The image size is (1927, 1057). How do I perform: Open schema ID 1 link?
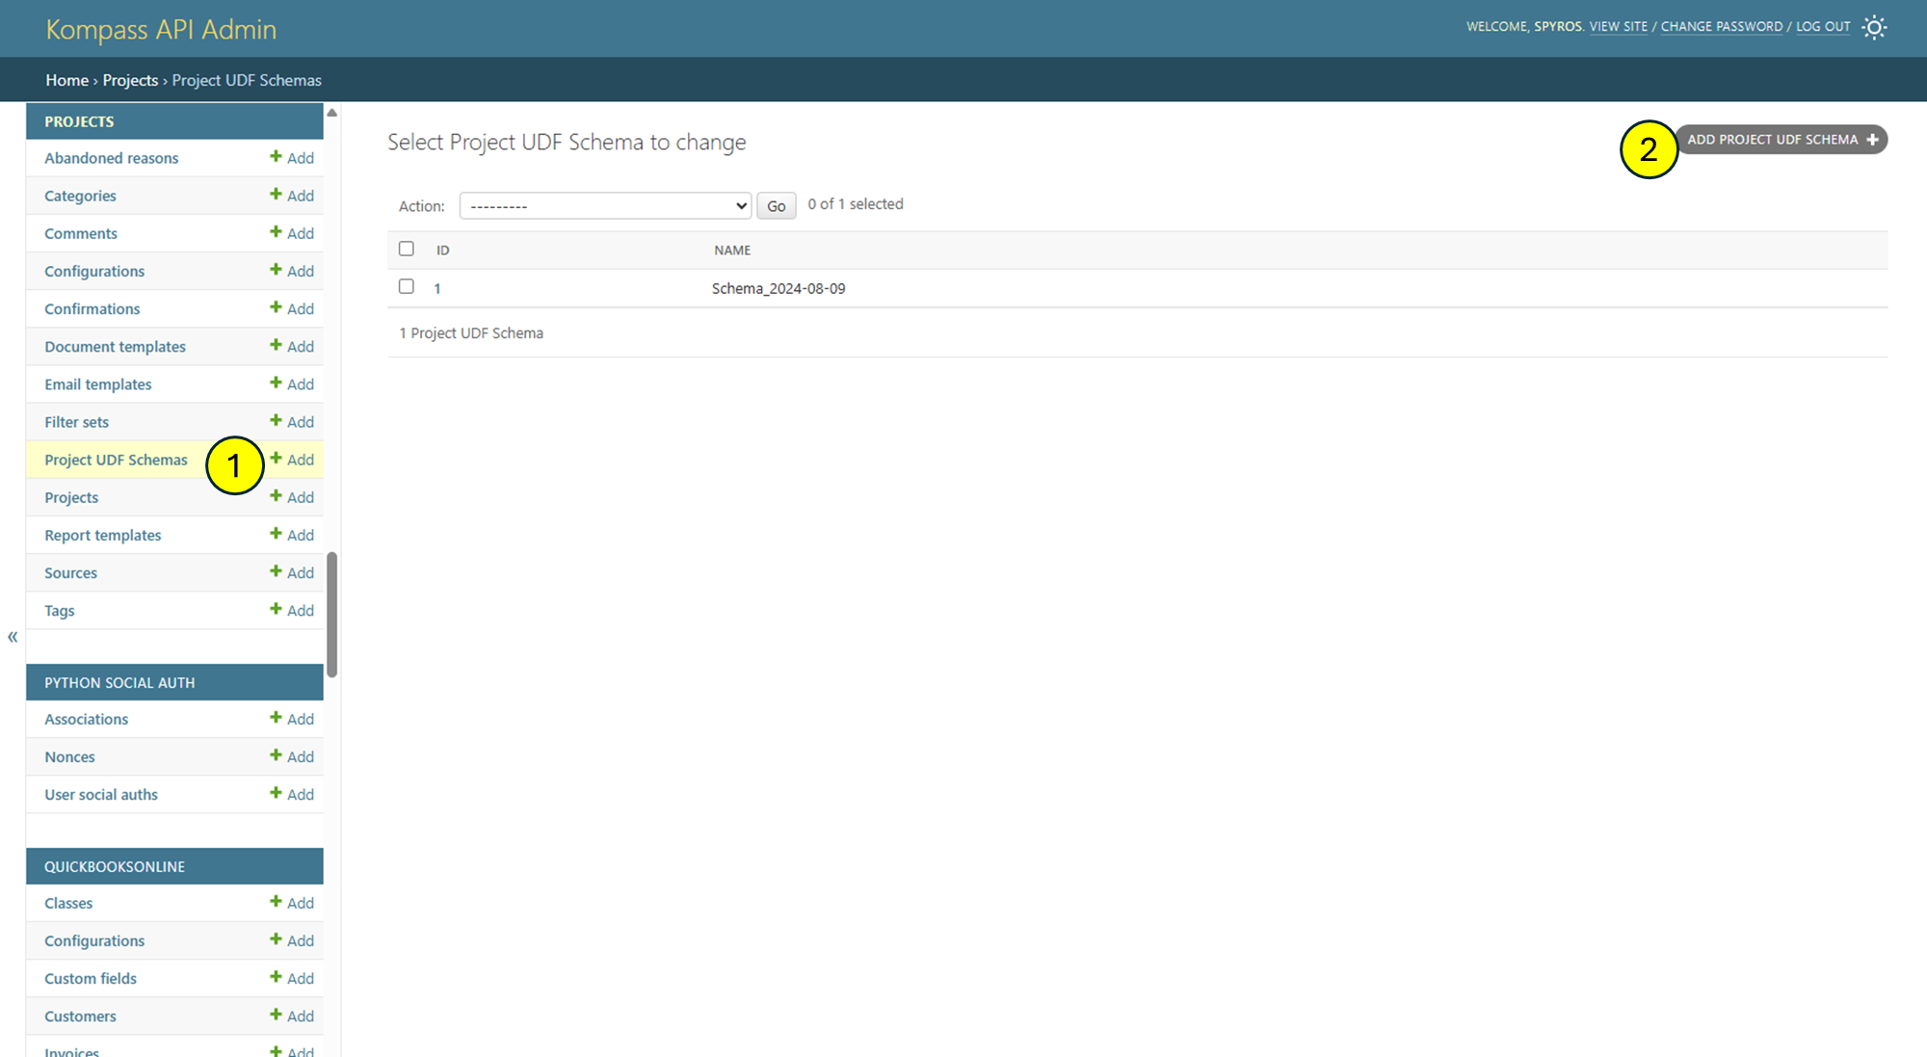point(437,289)
